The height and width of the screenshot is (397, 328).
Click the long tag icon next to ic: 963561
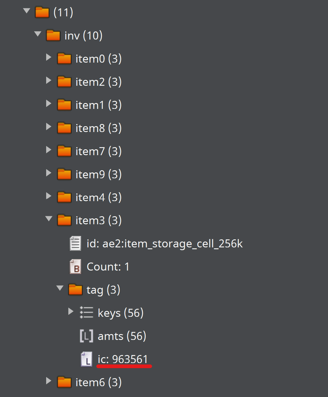click(x=87, y=359)
